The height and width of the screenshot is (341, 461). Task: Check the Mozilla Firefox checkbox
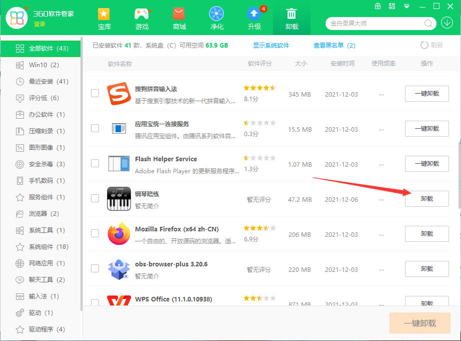click(95, 233)
